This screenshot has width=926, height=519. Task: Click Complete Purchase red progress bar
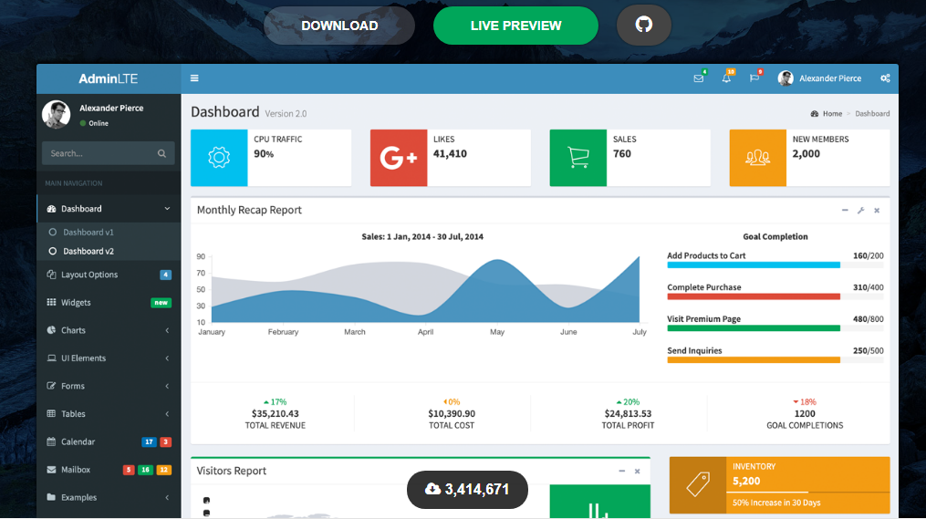tap(775, 296)
